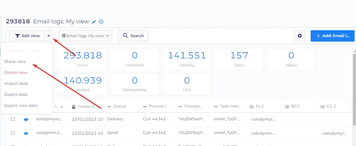Click the Open 157 card

click(x=239, y=59)
